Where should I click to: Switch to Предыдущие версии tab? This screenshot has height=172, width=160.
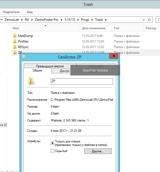(50, 66)
